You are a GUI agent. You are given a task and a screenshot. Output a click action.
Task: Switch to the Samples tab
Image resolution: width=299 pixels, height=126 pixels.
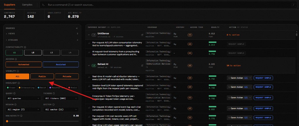[x=27, y=5]
